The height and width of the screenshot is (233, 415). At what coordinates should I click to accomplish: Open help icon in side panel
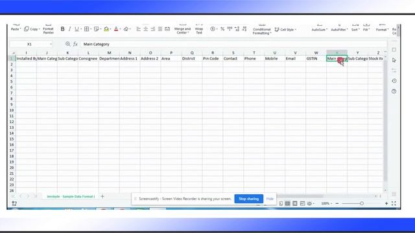click(394, 91)
